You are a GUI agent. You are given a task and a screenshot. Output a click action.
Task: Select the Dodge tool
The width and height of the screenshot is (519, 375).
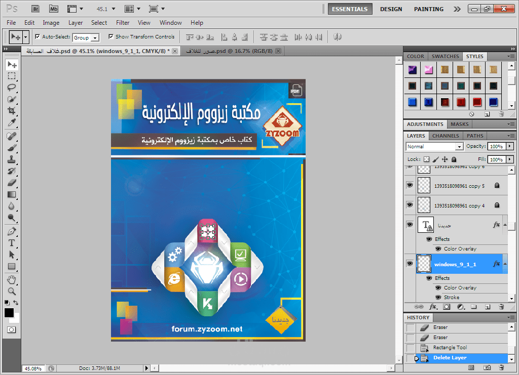[x=12, y=218]
